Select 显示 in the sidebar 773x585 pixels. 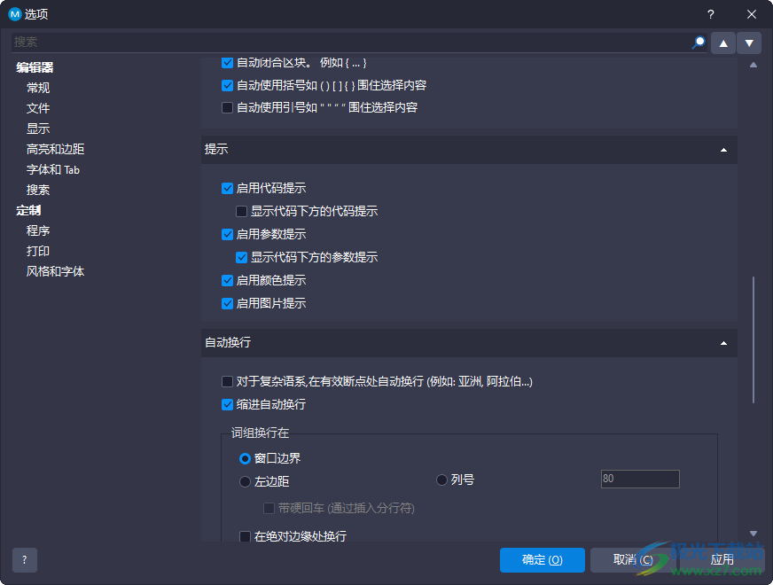(38, 129)
